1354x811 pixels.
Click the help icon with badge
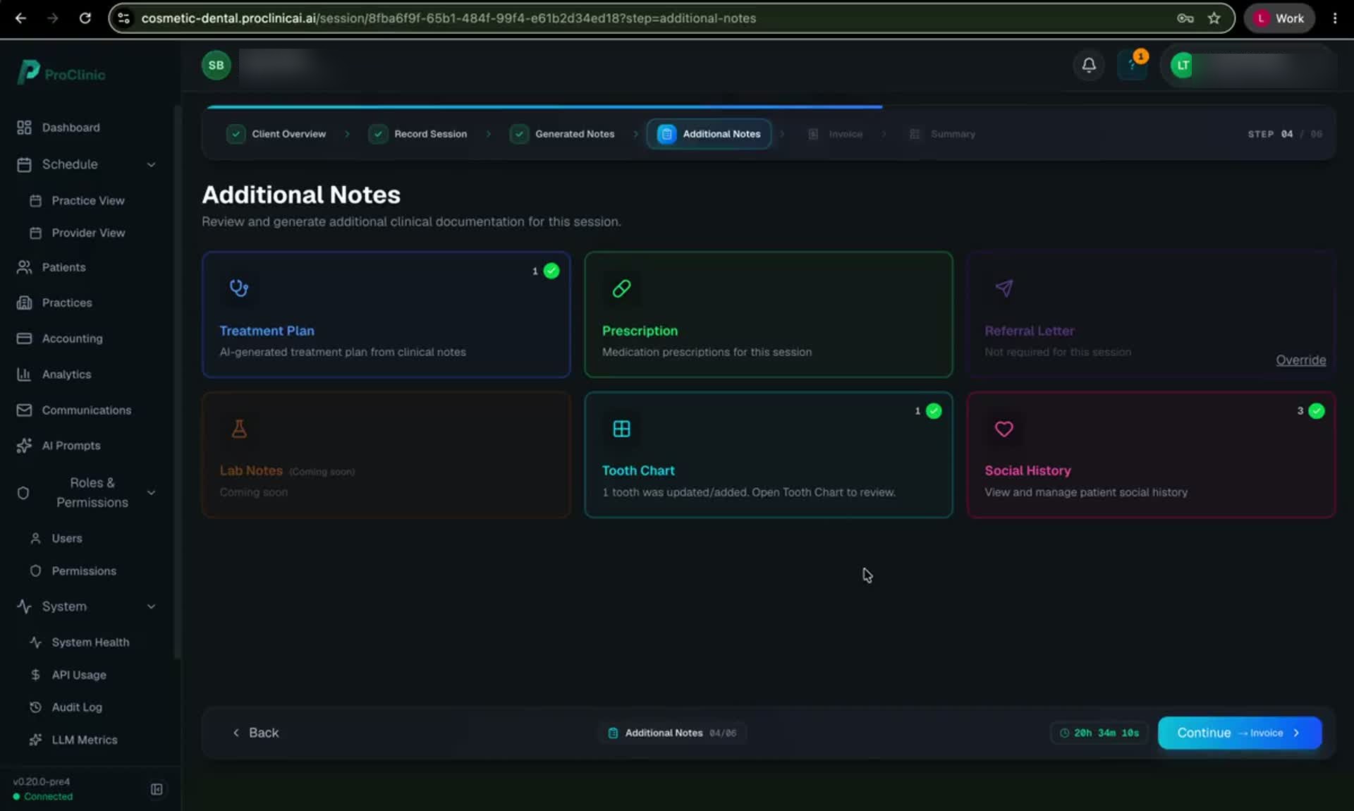[x=1133, y=66]
